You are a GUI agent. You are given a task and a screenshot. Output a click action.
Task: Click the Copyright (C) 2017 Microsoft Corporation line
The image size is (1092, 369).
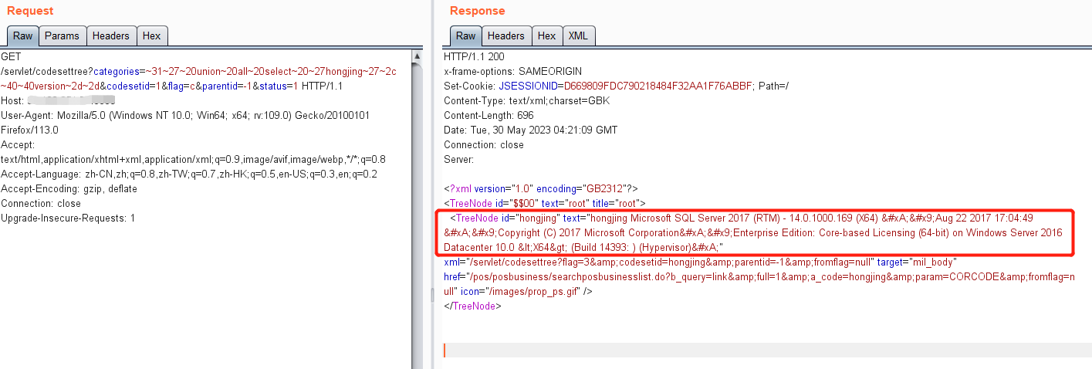pos(753,233)
